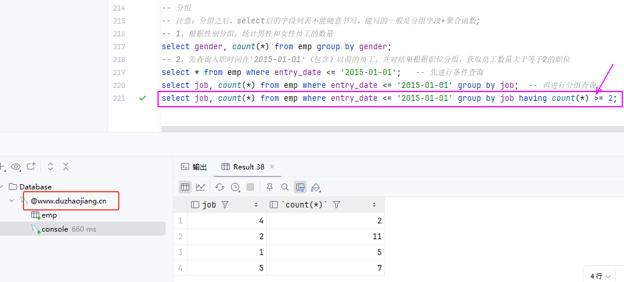Sort by the count(*) column arrows

pyautogui.click(x=374, y=205)
